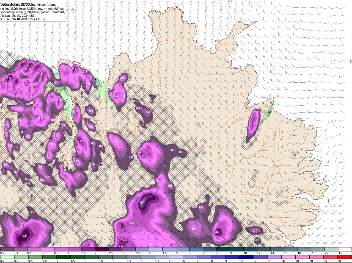Click the 2.6 snowfall value on the map
The height and width of the screenshot is (263, 352).
24,236
